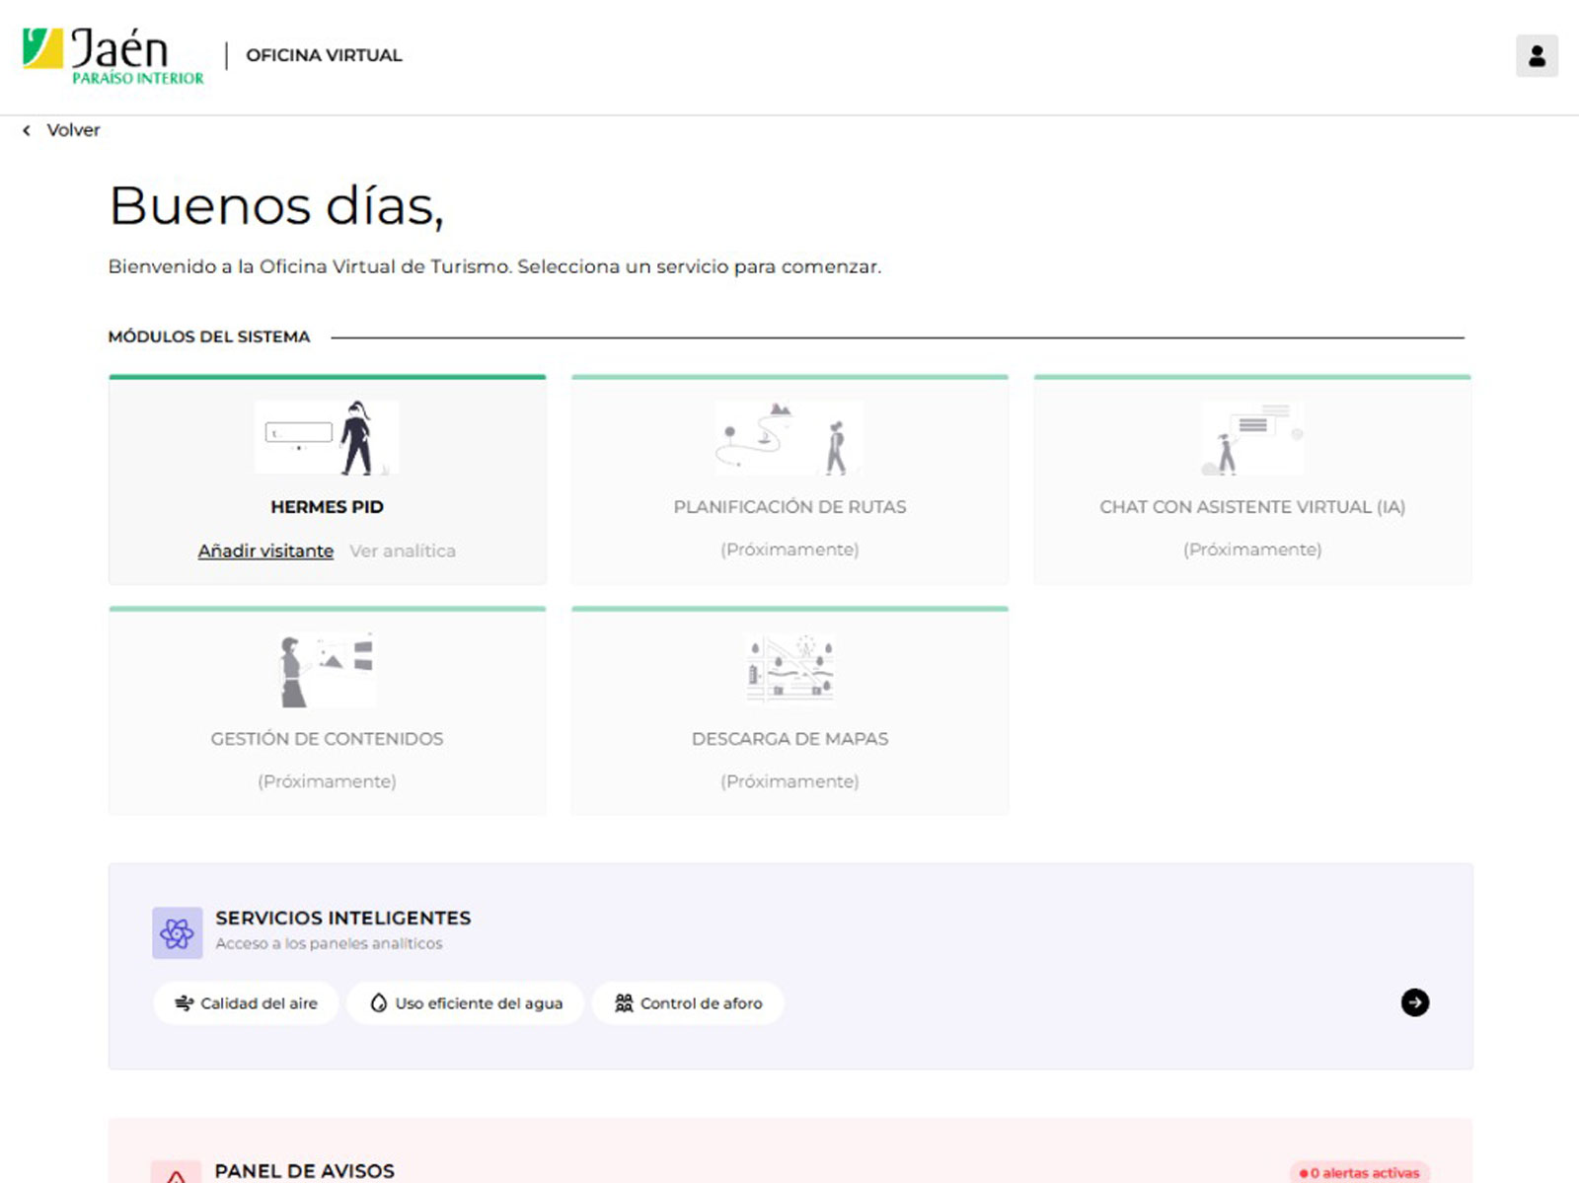Open Calidad del aire panel
Screen dimensions: 1579x1183
[x=246, y=1002]
